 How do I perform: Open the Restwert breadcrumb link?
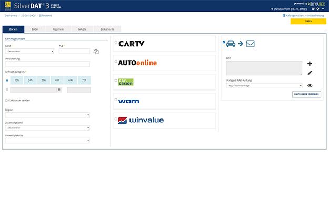tap(45, 16)
